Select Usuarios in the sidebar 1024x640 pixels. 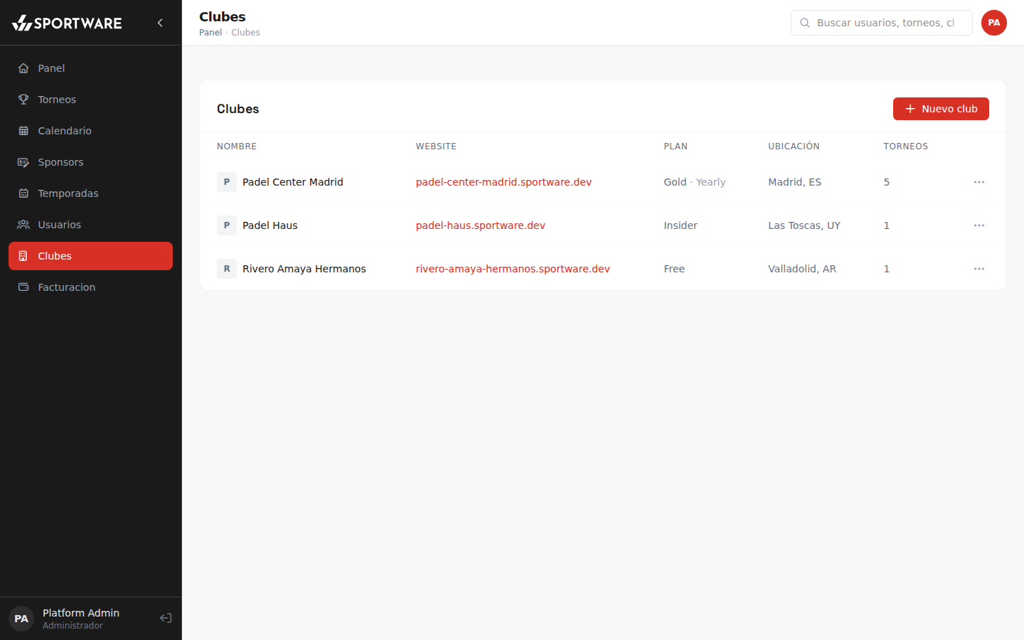click(x=90, y=225)
